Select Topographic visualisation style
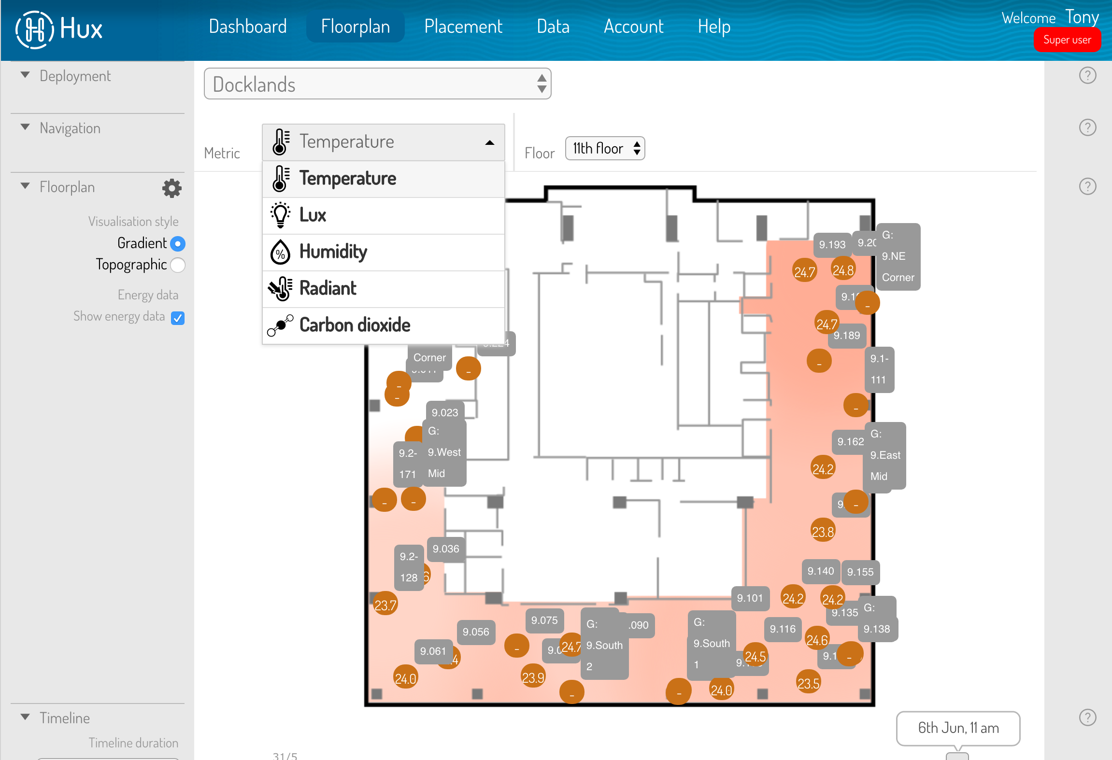Viewport: 1112px width, 760px height. (178, 265)
